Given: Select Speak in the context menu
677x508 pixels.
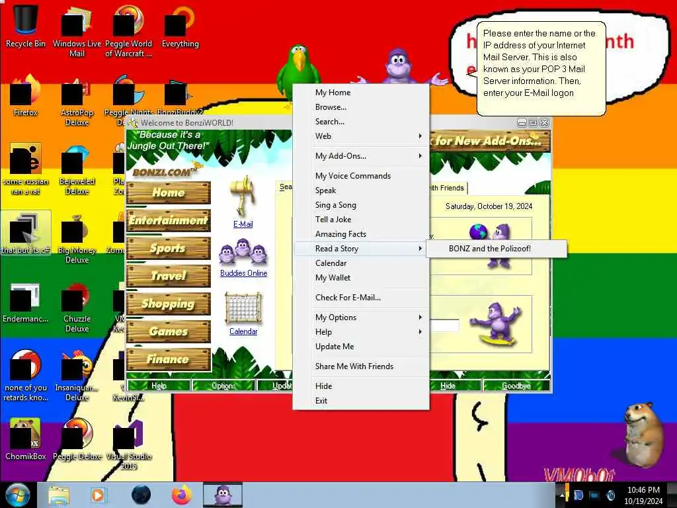Looking at the screenshot, I should click(362, 190).
